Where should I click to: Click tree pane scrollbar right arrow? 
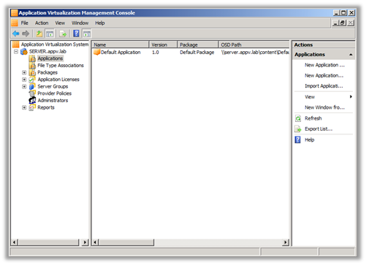pyautogui.click(x=85, y=242)
